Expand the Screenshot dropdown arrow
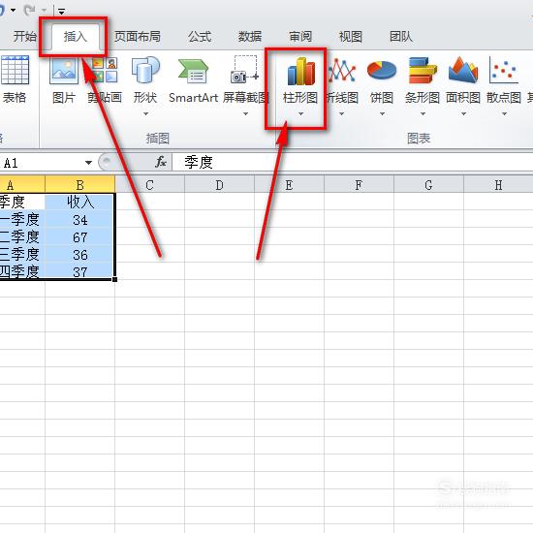The height and width of the screenshot is (533, 533). tap(245, 114)
